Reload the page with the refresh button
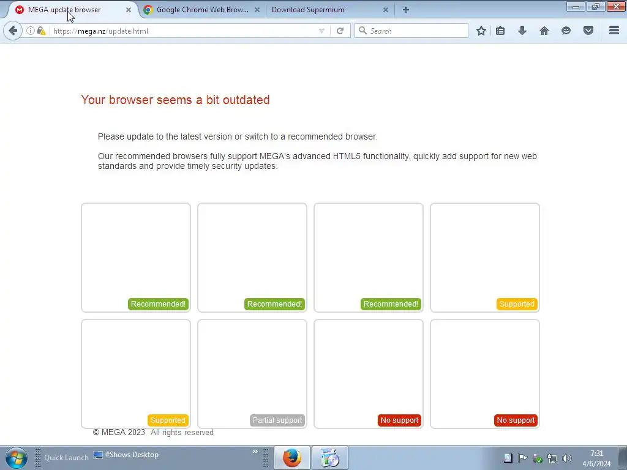Screen dimensions: 627x470 click(340, 31)
